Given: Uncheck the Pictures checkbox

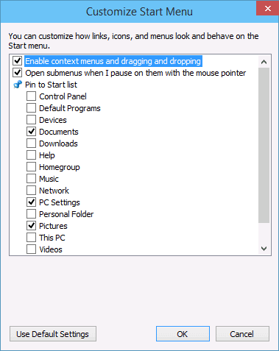Looking at the screenshot, I should click(31, 226).
